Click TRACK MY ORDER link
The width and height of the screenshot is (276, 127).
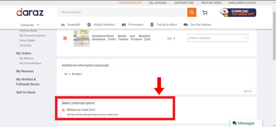(x=211, y=3)
